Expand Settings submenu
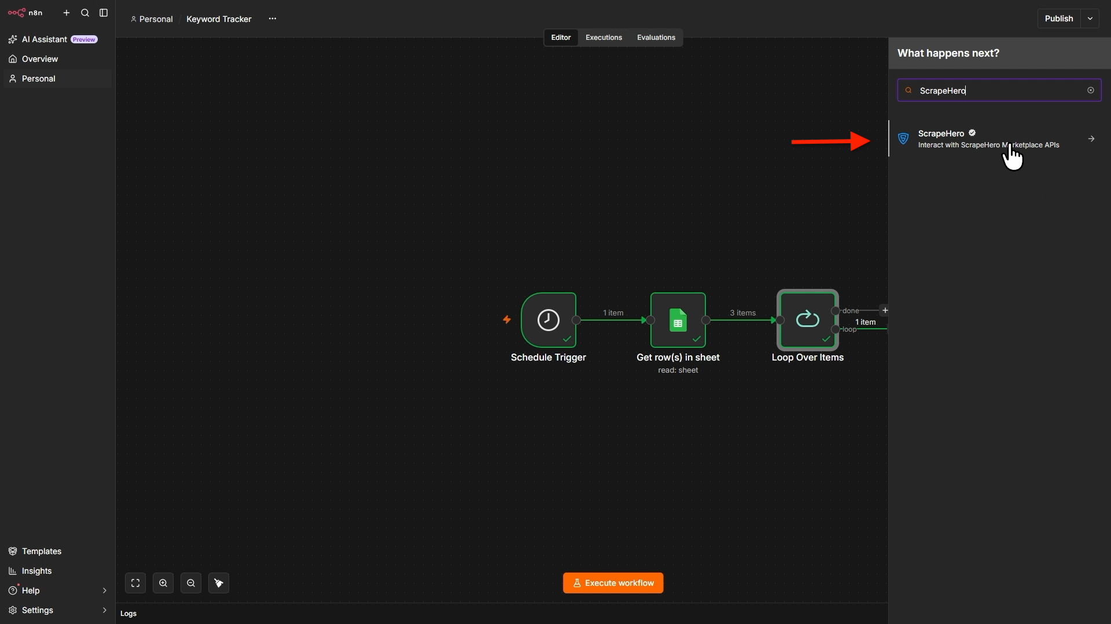The height and width of the screenshot is (624, 1111). pos(105,610)
